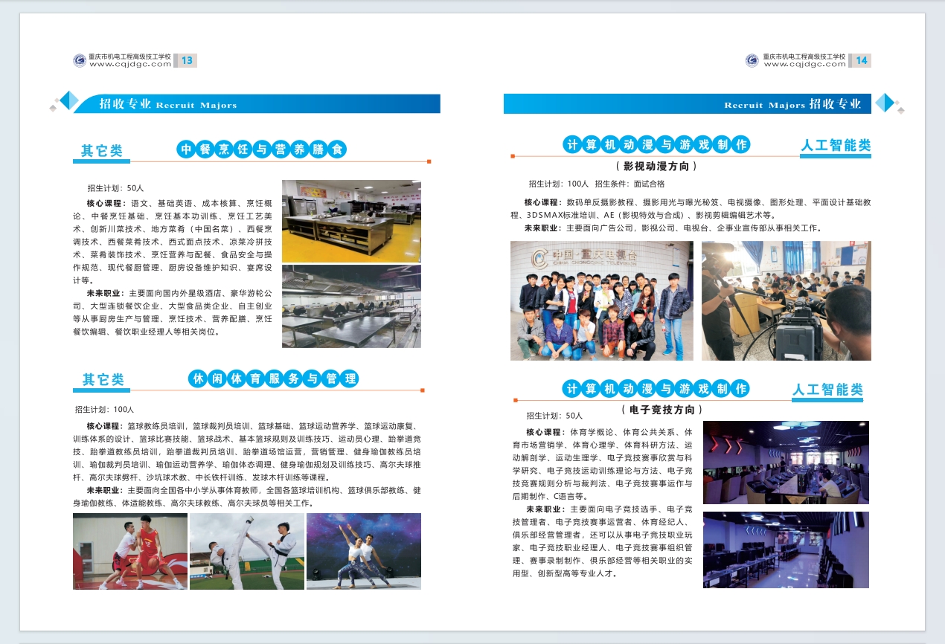This screenshot has width=945, height=644.
Task: Select 计算机动漫与游戏制作 heading above 电子竞技方向
Action: (656, 388)
